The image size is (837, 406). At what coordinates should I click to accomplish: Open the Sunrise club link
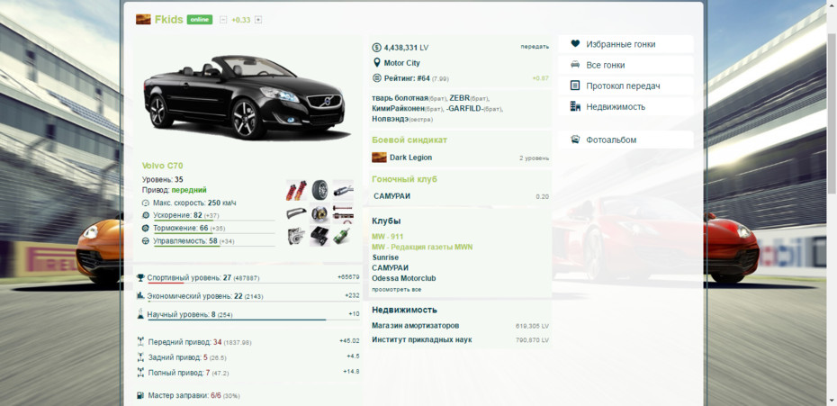pos(385,257)
